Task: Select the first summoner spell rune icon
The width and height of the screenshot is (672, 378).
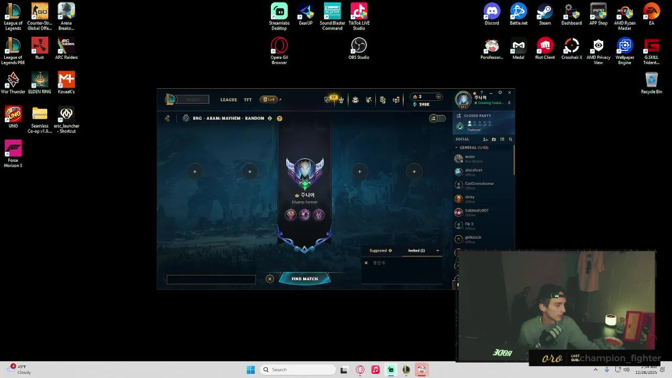Action: (291, 214)
